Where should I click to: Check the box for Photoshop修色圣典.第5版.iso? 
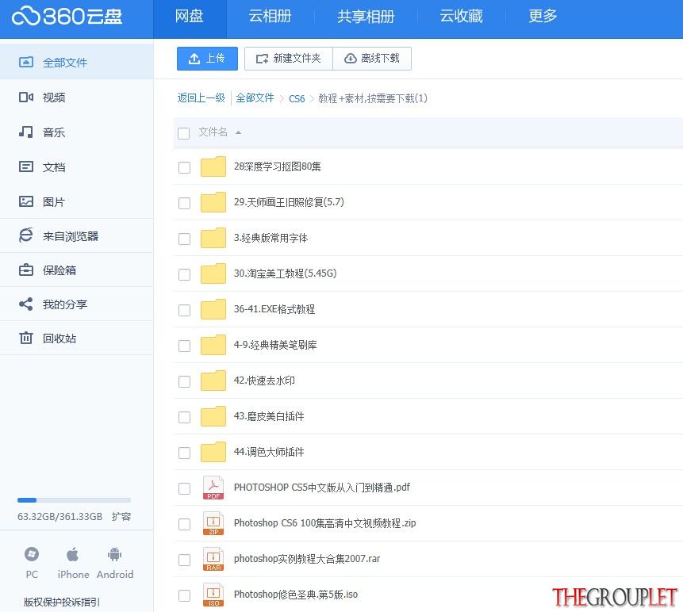point(184,596)
